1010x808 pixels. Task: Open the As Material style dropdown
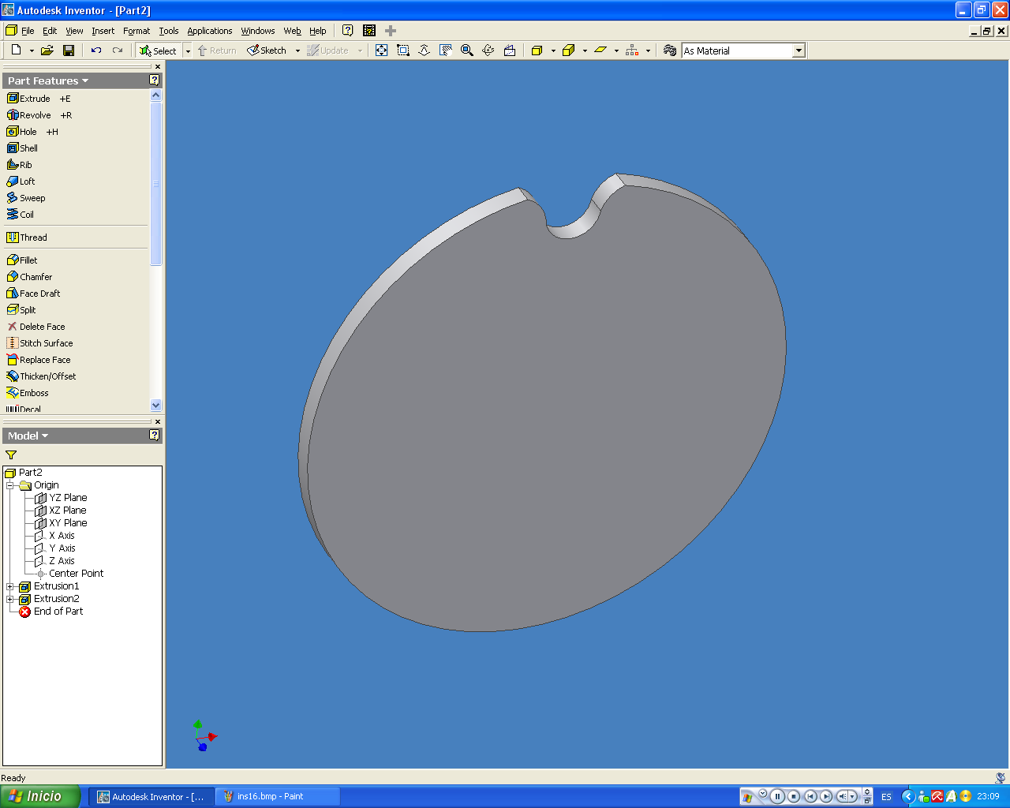799,50
